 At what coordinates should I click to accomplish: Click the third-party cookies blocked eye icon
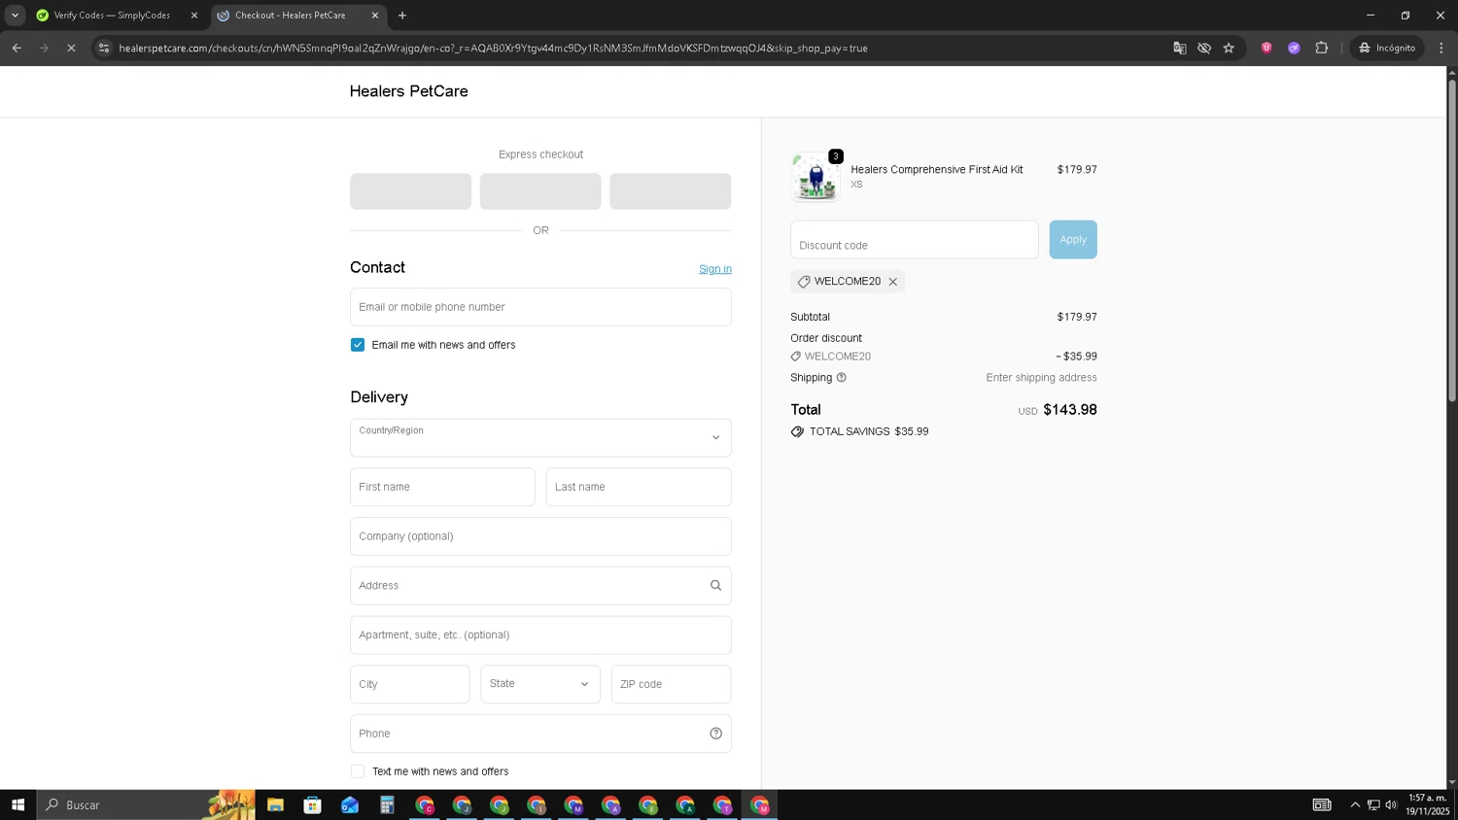(1204, 48)
